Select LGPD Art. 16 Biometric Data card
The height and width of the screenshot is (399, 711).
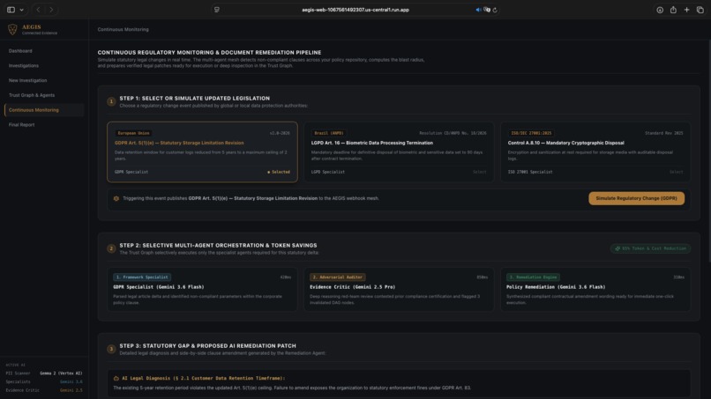click(399, 151)
